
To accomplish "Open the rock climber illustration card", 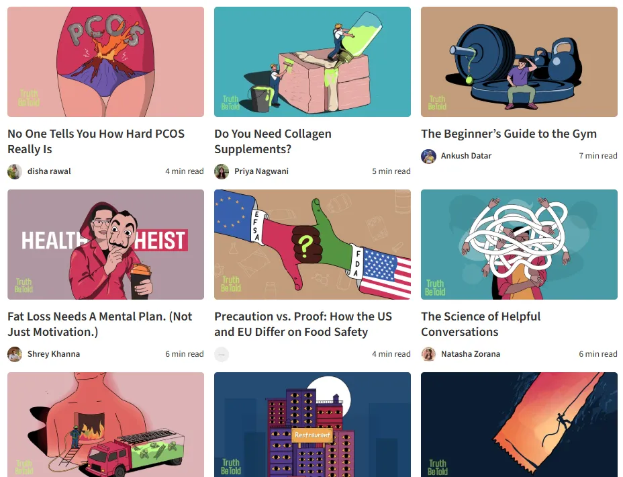I will point(520,425).
